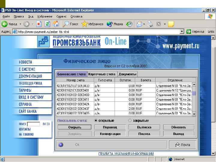Expand the Back button history dropdown arrow
Image resolution: width=216 pixels, height=162 pixels.
point(20,24)
